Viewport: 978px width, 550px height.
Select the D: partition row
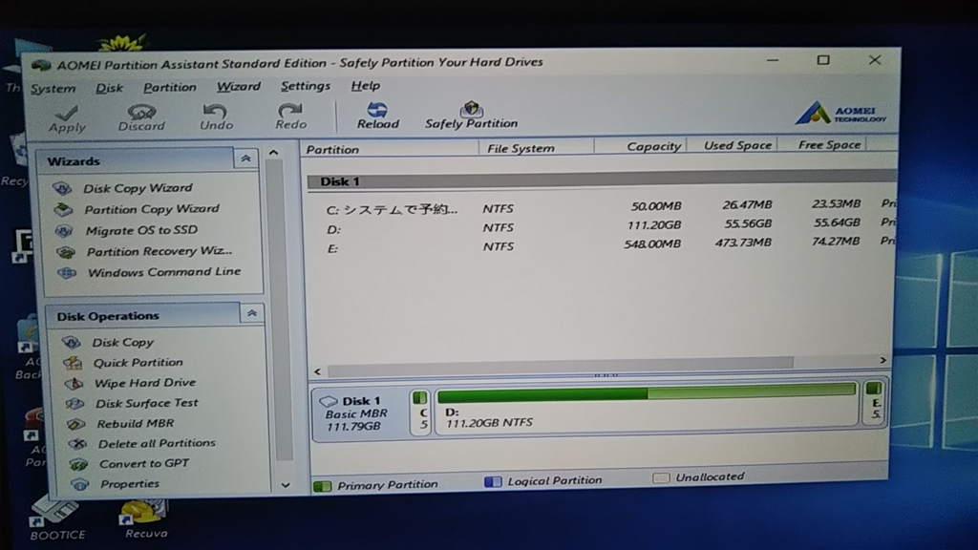pyautogui.click(x=602, y=225)
